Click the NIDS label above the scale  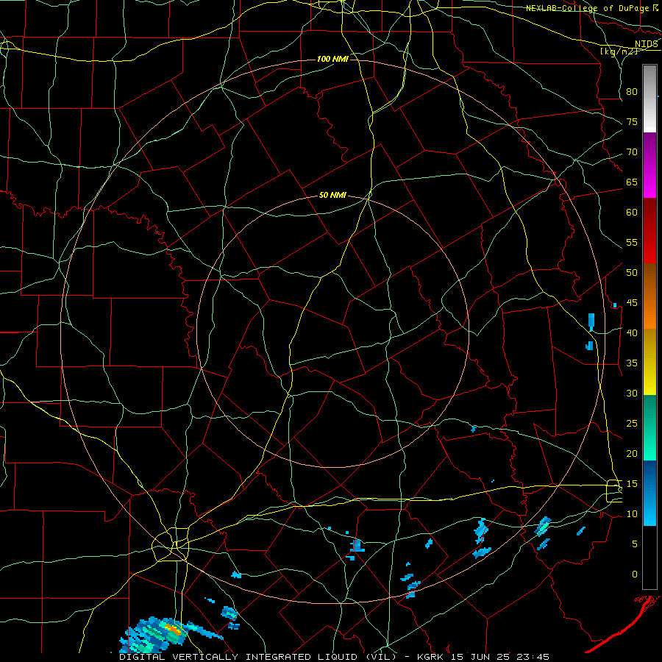coord(647,44)
